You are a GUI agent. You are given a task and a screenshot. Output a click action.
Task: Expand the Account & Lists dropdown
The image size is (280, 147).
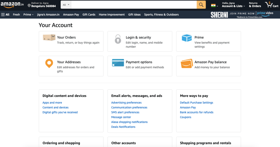click(x=234, y=5)
